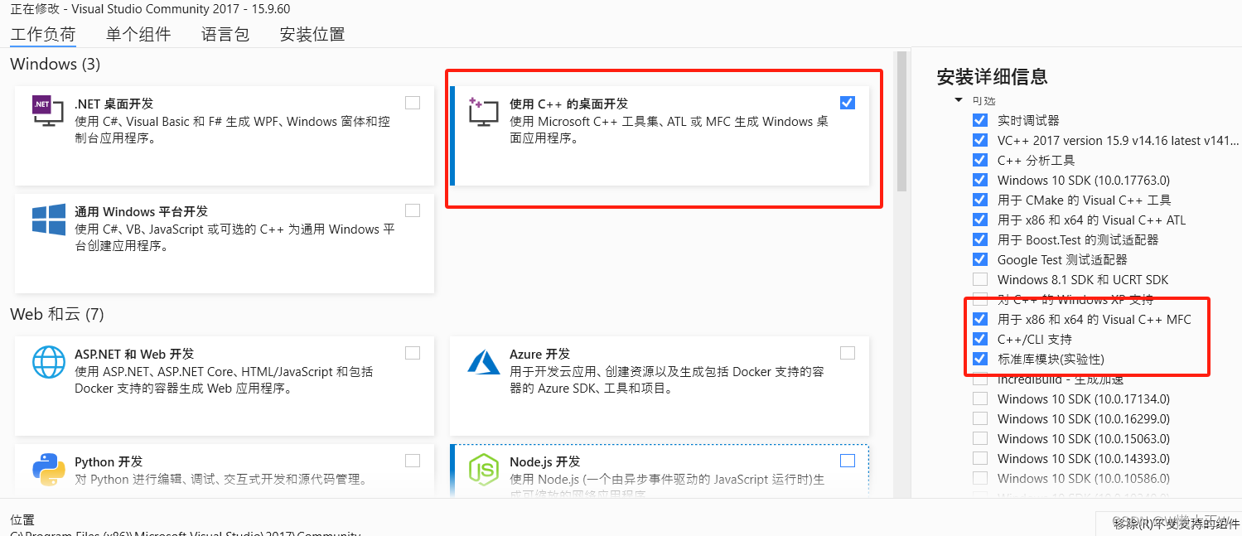The height and width of the screenshot is (536, 1242).
Task: Select the ASP.NET 和 Web 开发 card title
Action: pyautogui.click(x=134, y=354)
